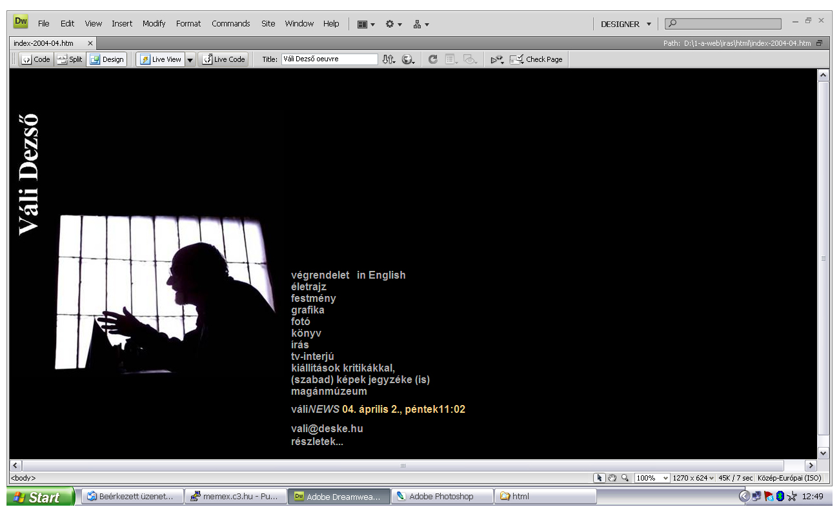
Task: Click the Check Page button
Action: [536, 59]
